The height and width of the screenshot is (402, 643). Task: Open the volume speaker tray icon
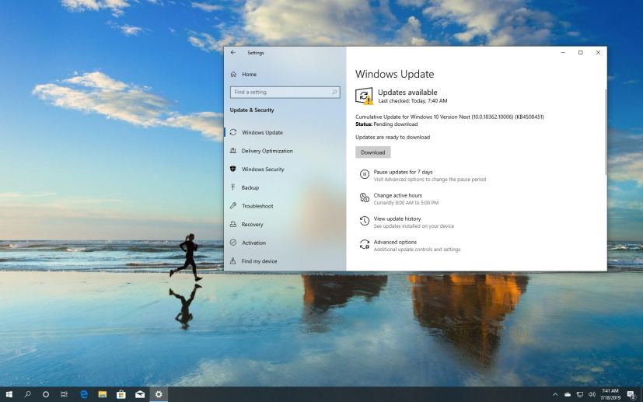pos(592,395)
